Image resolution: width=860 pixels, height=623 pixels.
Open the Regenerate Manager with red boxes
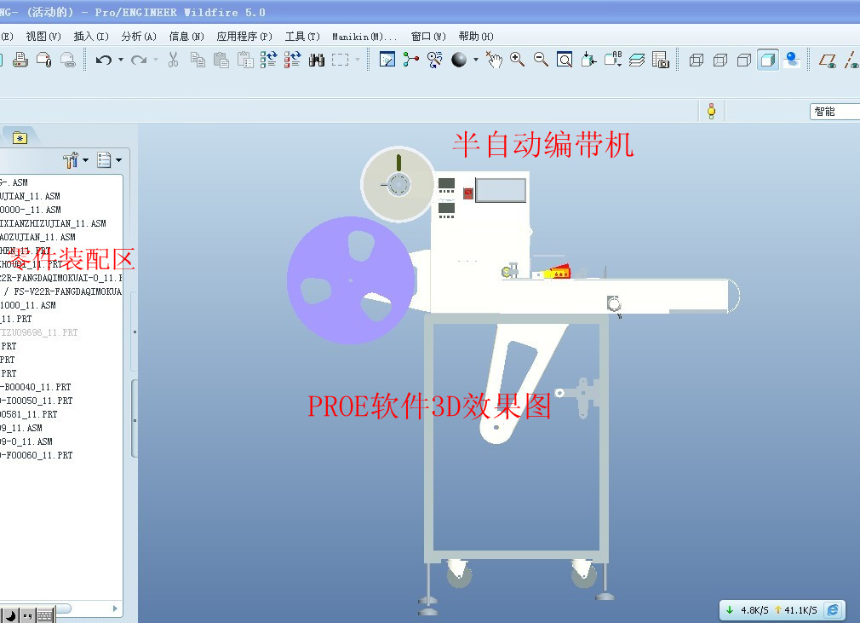pyautogui.click(x=292, y=60)
